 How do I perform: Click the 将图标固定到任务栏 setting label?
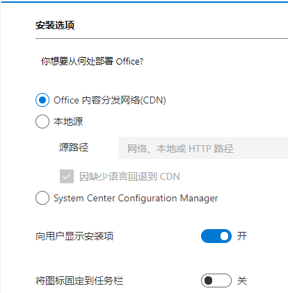79,281
